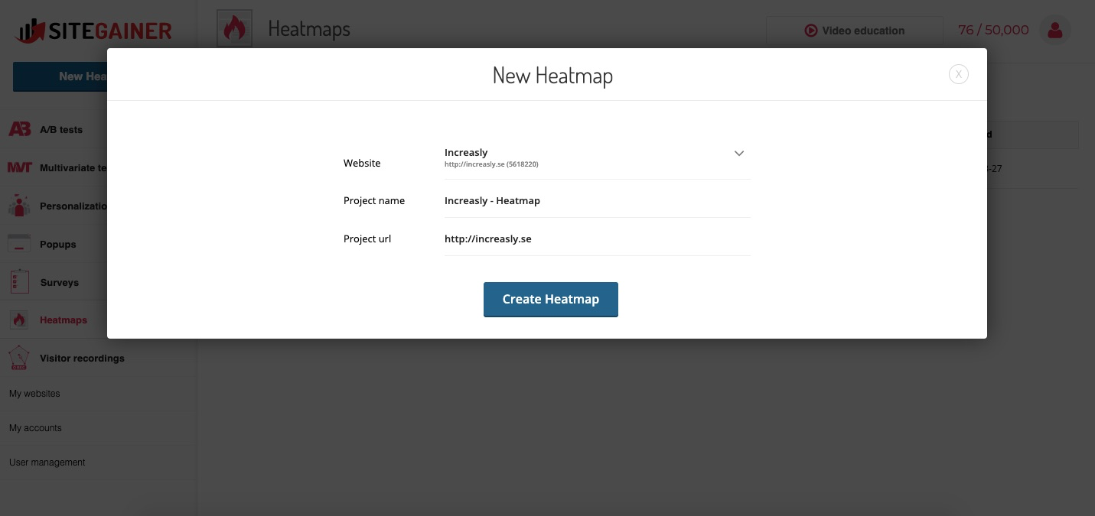Open My websites link
This screenshot has height=516, width=1095.
point(34,394)
